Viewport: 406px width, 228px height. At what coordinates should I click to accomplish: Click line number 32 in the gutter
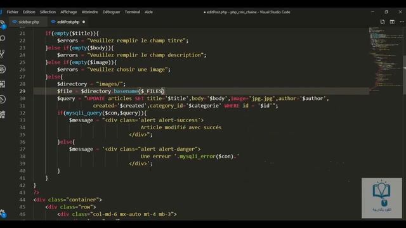[x=22, y=113]
